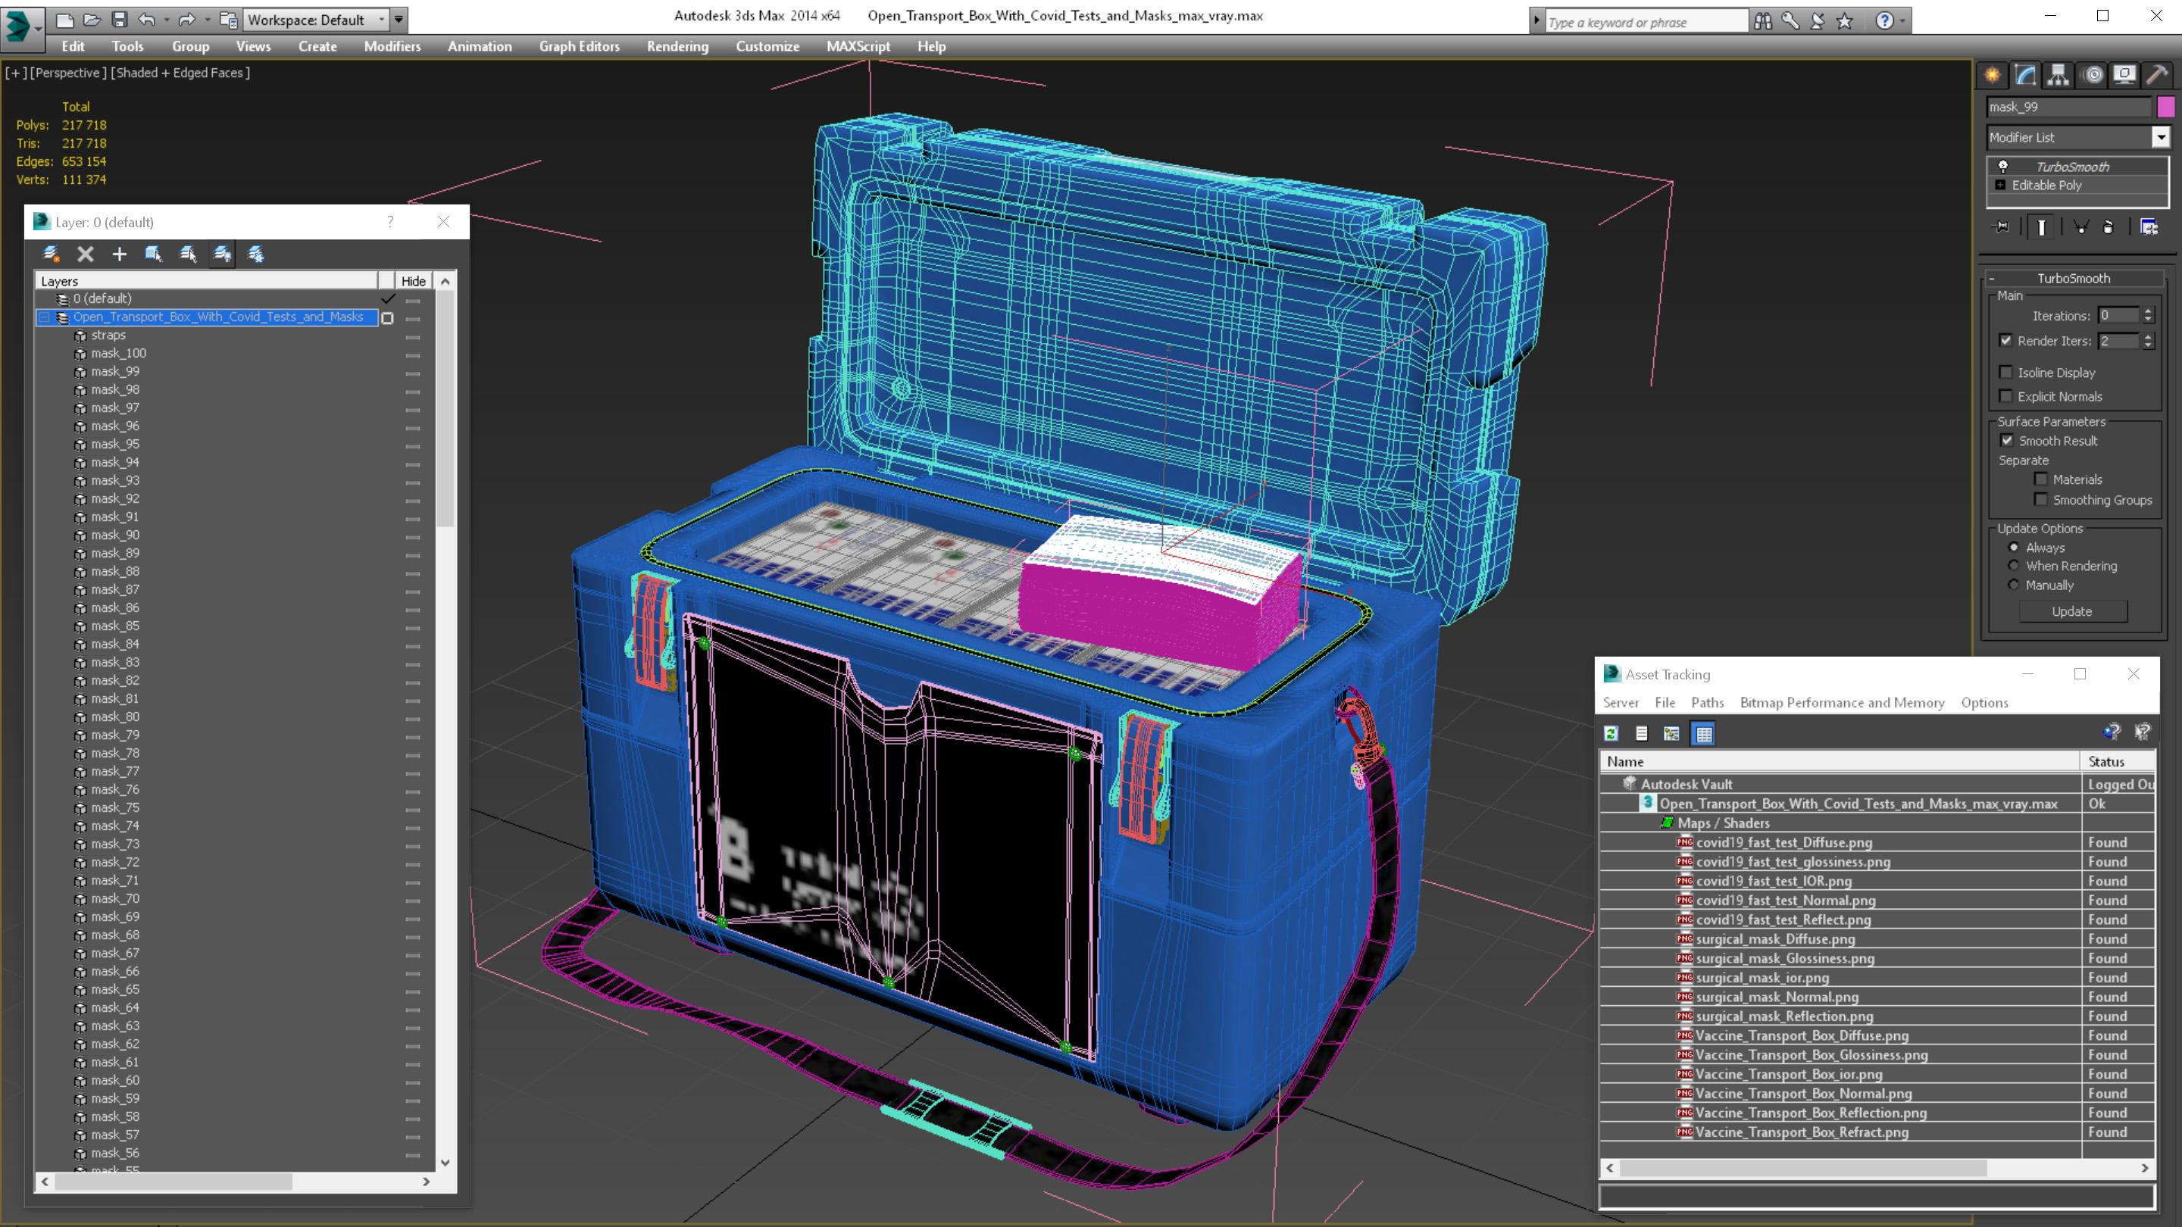2182x1227 pixels.
Task: Click the Status column header in Asset Tracking
Action: (x=2117, y=761)
